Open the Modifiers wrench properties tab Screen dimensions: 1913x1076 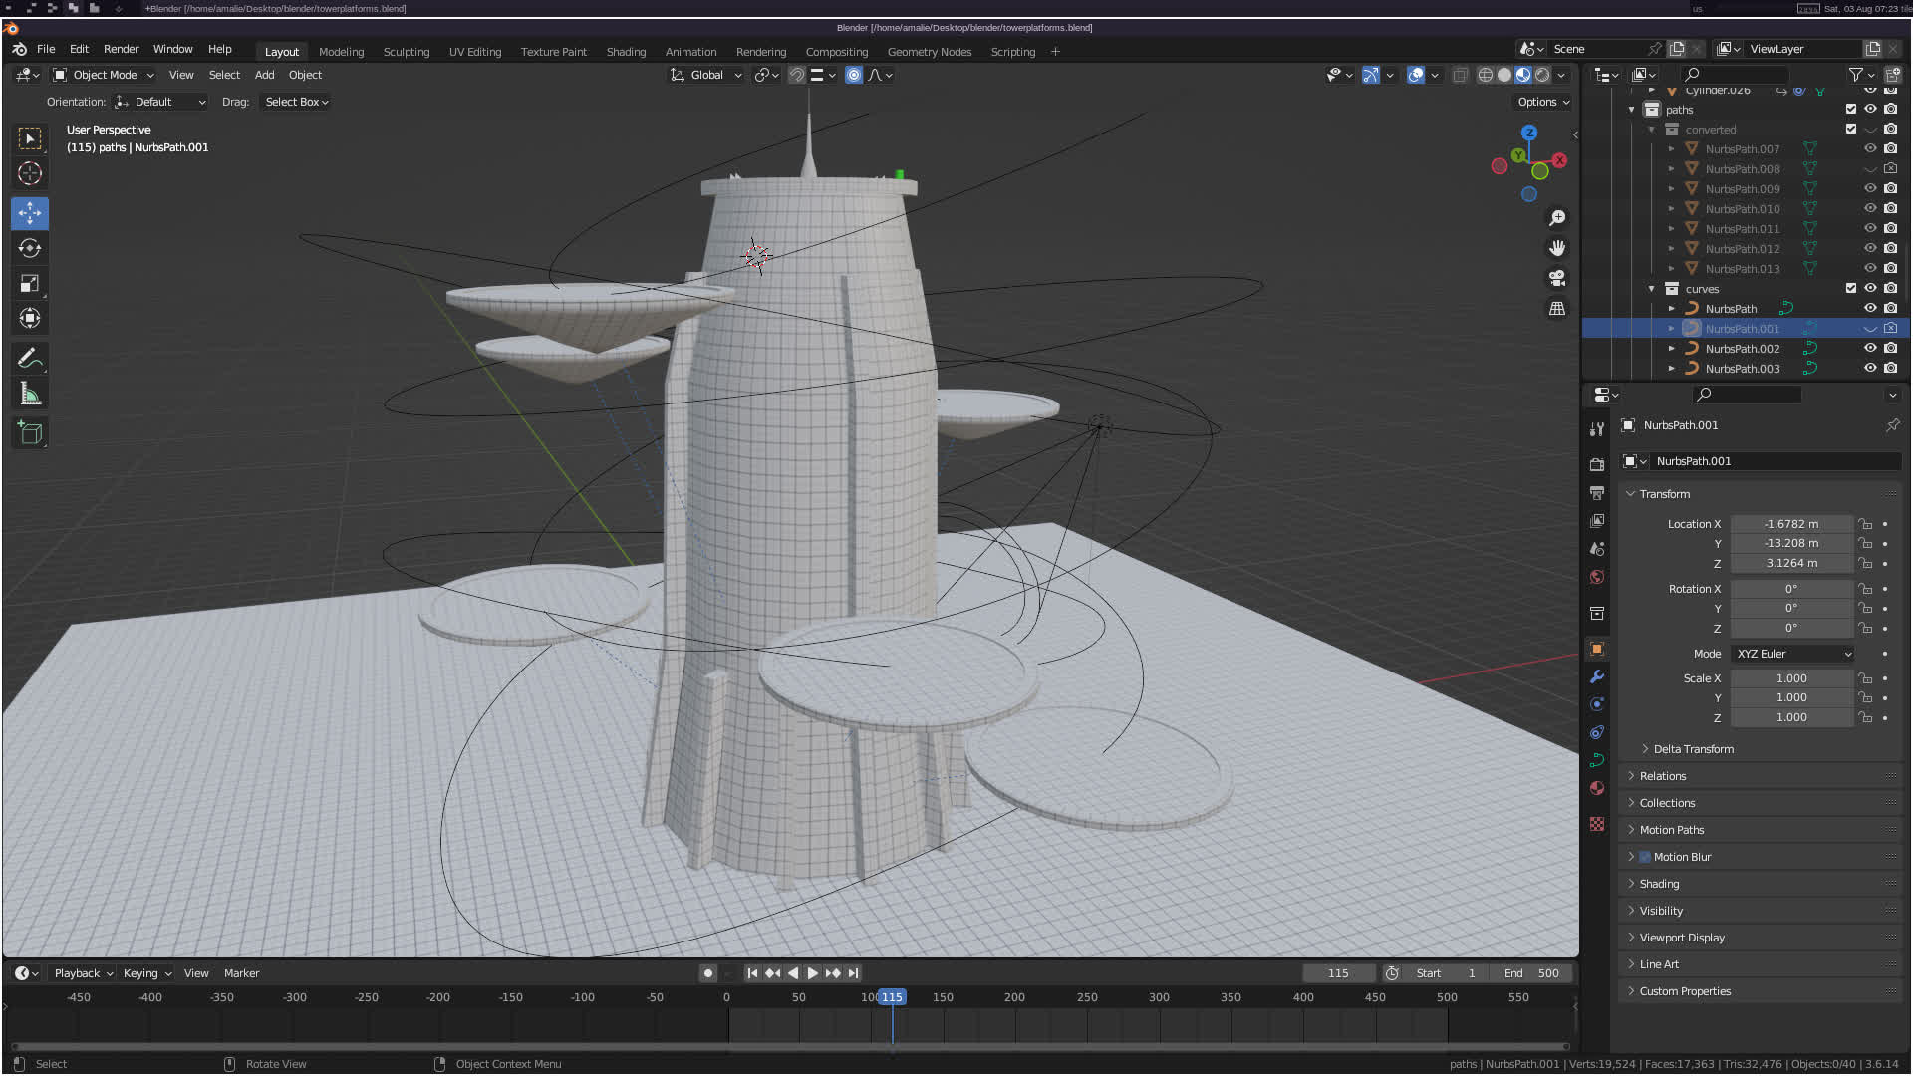pyautogui.click(x=1597, y=676)
